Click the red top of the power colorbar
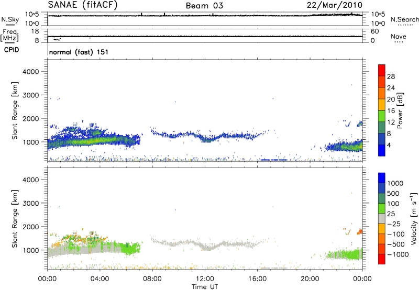The height and width of the screenshot is (290, 419). [x=382, y=70]
